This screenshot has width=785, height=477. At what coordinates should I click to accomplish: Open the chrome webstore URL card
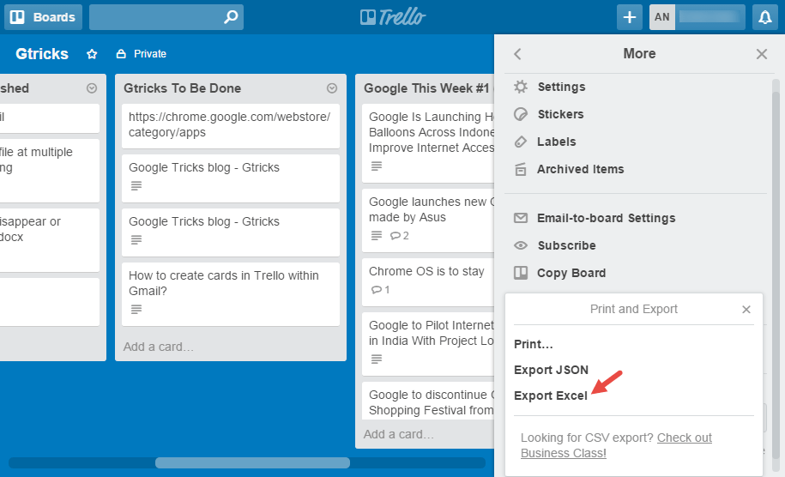(x=230, y=125)
